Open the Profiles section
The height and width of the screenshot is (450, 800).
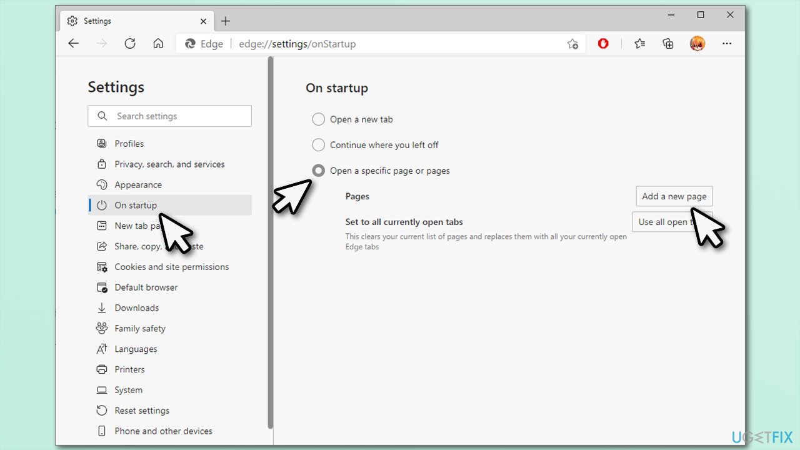tap(129, 143)
